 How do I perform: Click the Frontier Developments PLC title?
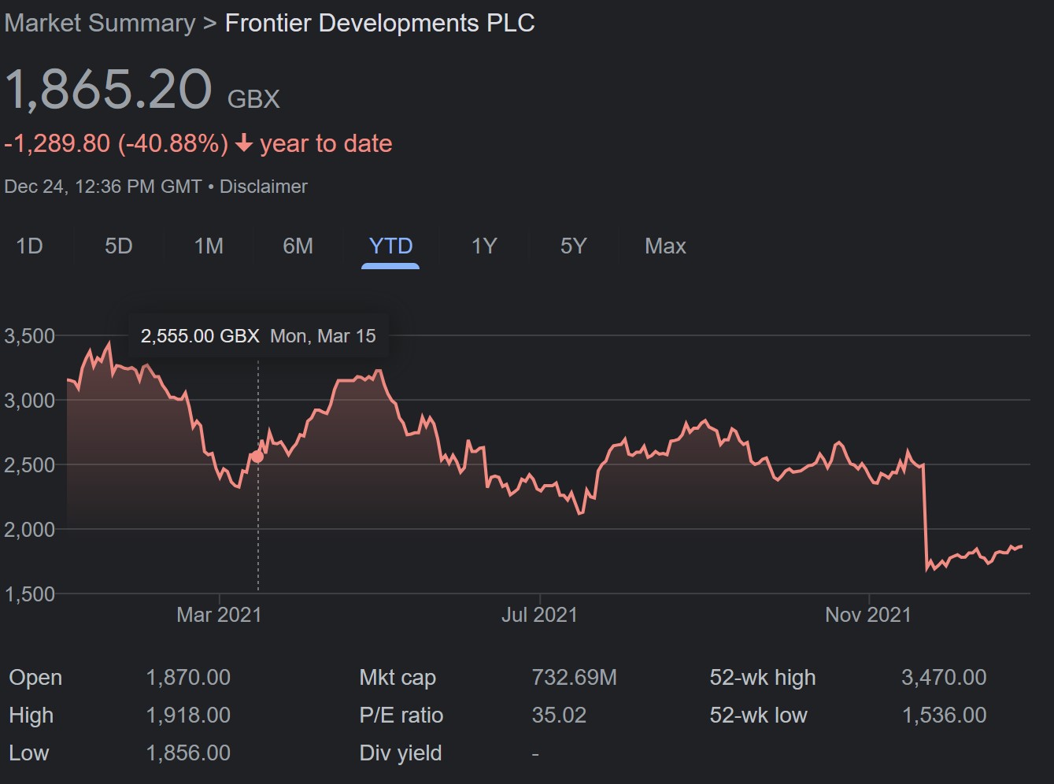(x=379, y=23)
